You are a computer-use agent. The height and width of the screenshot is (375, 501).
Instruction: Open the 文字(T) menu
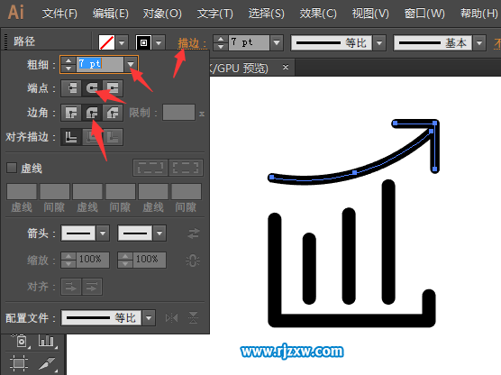click(215, 14)
